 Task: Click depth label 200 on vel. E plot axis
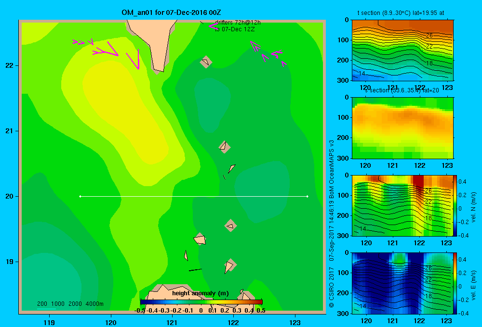click(x=343, y=293)
